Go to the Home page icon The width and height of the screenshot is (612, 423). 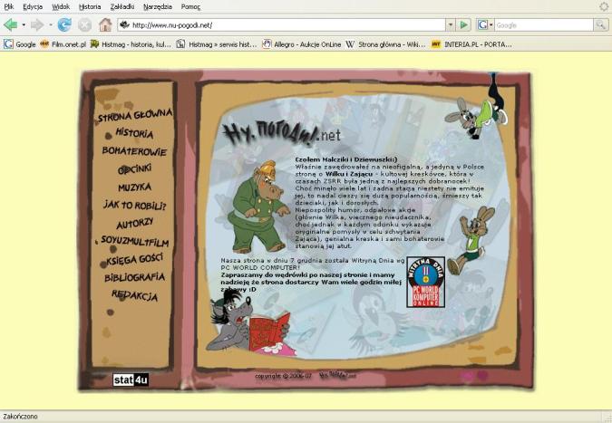(x=105, y=25)
